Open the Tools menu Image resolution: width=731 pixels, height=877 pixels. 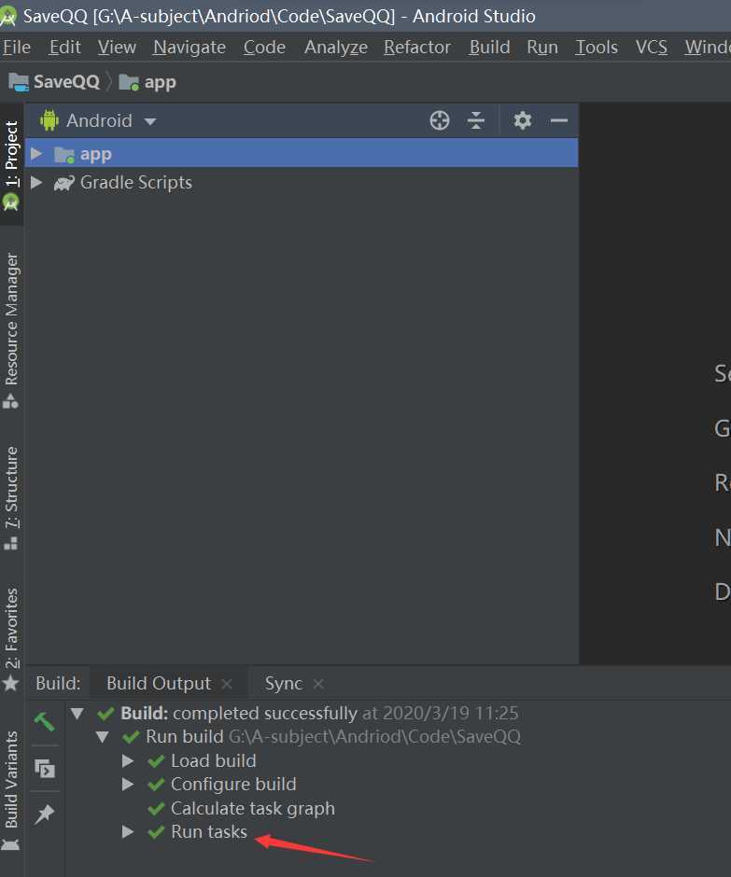(597, 47)
